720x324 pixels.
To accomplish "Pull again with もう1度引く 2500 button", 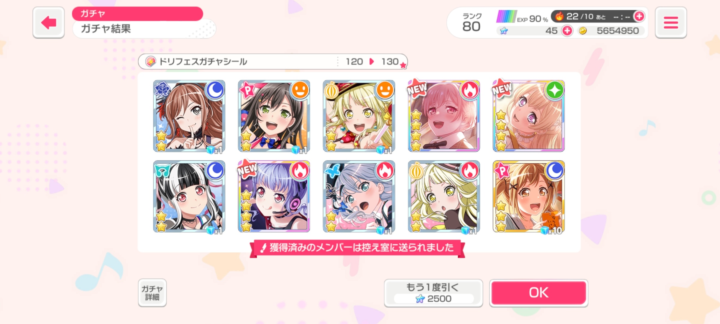I will pos(433,293).
